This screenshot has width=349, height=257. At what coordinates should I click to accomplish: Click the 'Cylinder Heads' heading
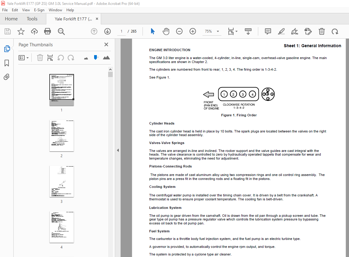pos(162,124)
